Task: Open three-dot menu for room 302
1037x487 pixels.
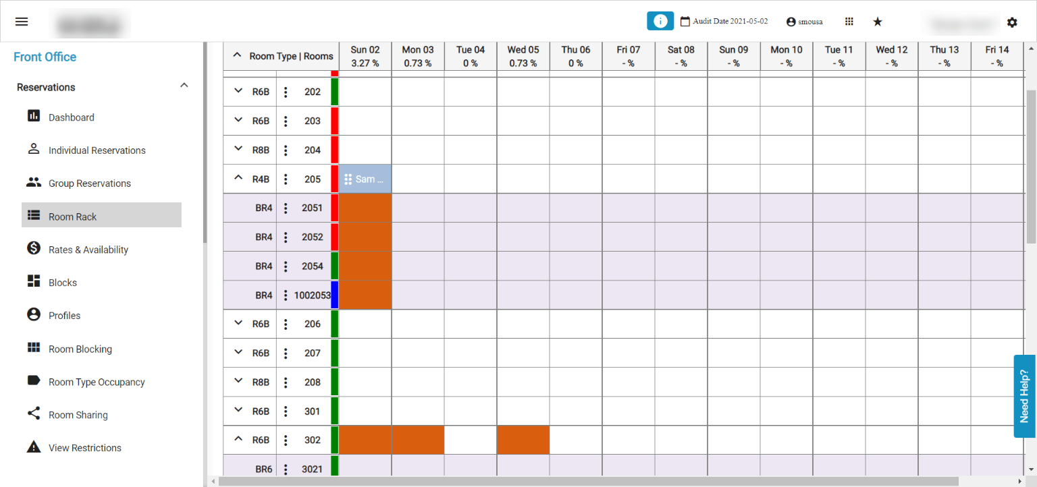Action: 286,440
